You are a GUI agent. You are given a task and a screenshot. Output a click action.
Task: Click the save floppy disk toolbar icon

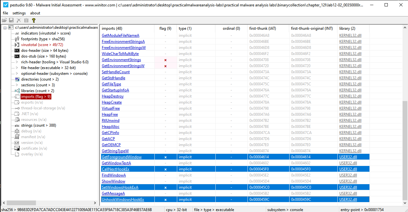tap(11, 20)
